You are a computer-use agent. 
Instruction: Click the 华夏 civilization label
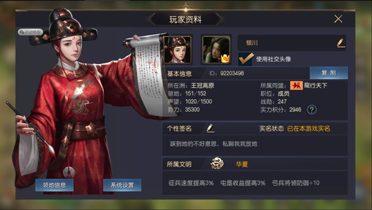[242, 164]
